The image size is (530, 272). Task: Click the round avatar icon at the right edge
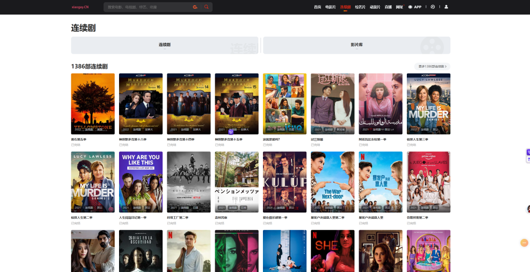coord(528,209)
